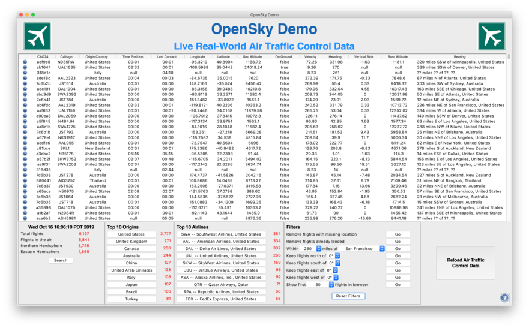The width and height of the screenshot is (529, 328).
Task: Click the right airplane logo icon
Action: tap(492, 37)
